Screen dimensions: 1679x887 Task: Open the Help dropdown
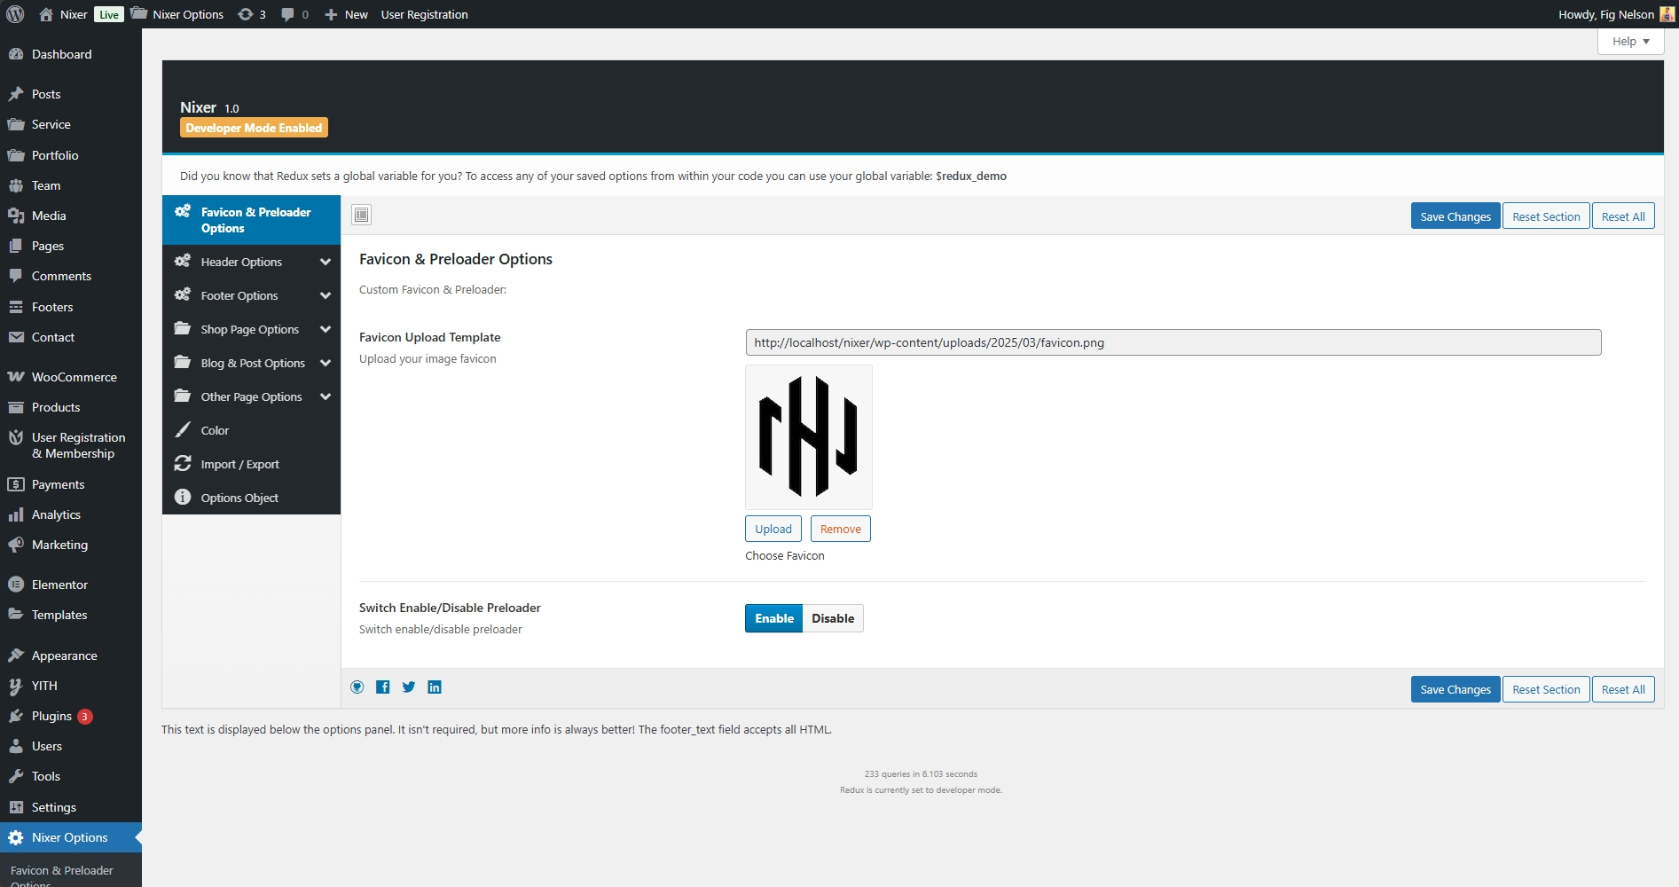tap(1630, 41)
